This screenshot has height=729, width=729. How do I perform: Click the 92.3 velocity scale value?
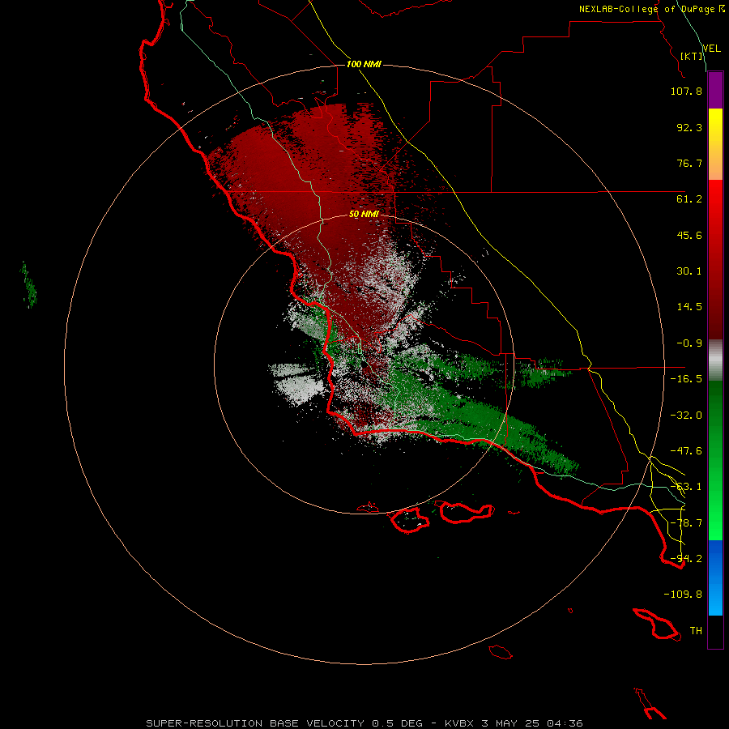tap(689, 127)
